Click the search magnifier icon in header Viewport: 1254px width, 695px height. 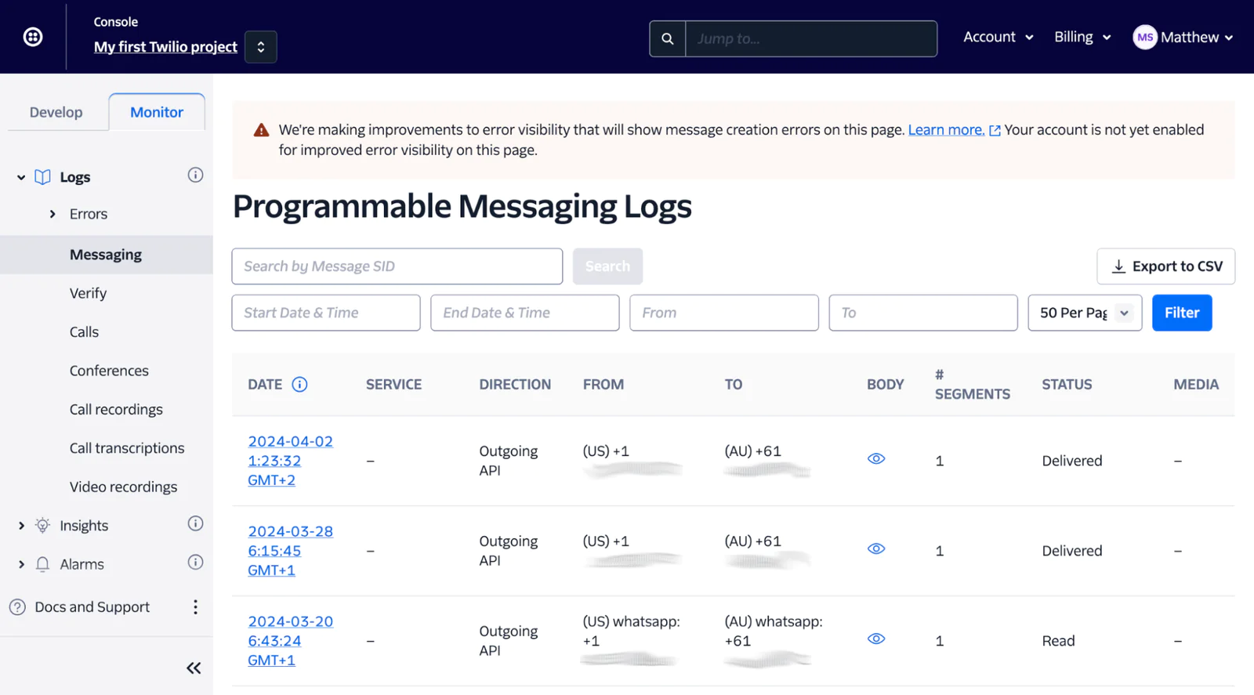click(x=668, y=38)
